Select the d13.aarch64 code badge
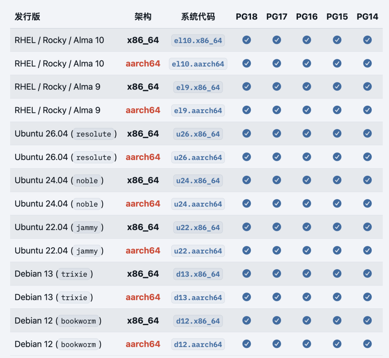Image resolution: width=389 pixels, height=358 pixels. tap(198, 297)
